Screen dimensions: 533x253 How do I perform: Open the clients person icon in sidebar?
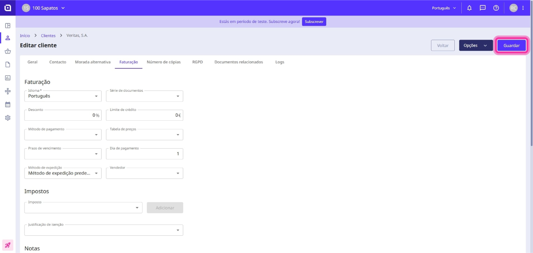pyautogui.click(x=7, y=38)
